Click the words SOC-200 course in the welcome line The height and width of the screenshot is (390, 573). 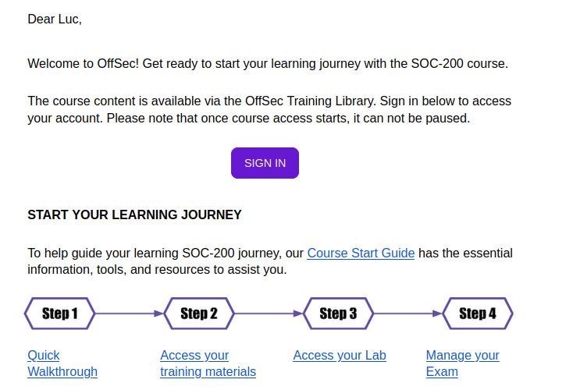459,63
